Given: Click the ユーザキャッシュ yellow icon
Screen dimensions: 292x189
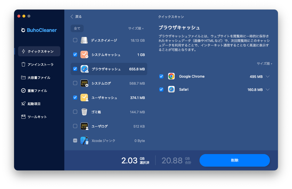Looking at the screenshot, I should click(84, 98).
